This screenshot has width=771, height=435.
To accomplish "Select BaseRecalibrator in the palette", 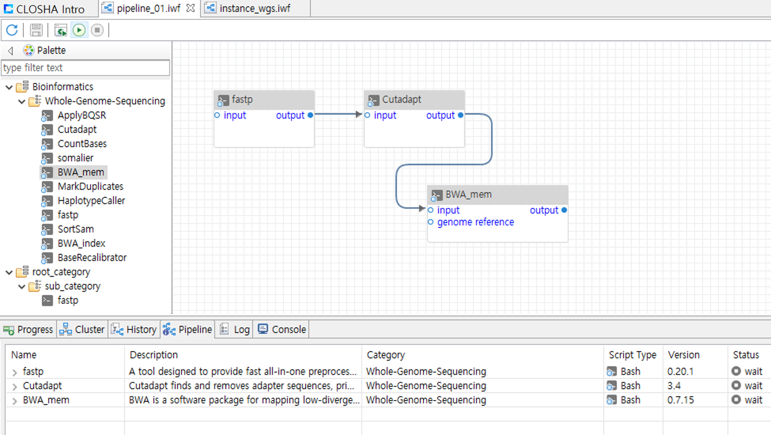I will pos(92,257).
